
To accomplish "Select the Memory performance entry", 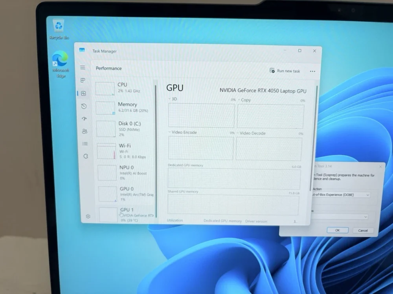I will coord(124,108).
